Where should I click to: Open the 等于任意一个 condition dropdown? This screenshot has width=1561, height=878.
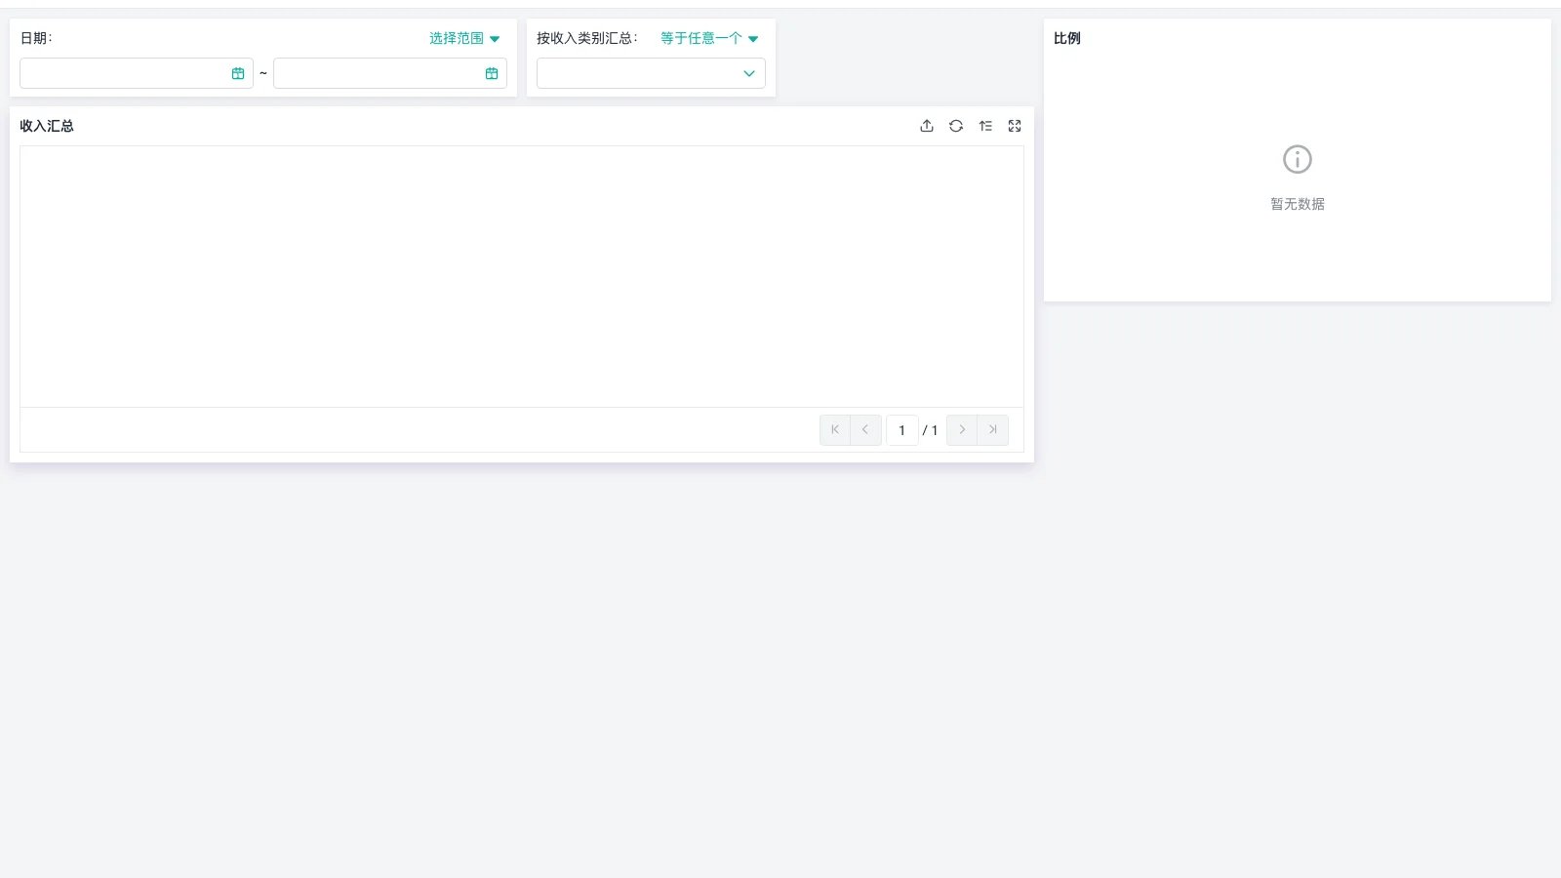[x=709, y=38]
